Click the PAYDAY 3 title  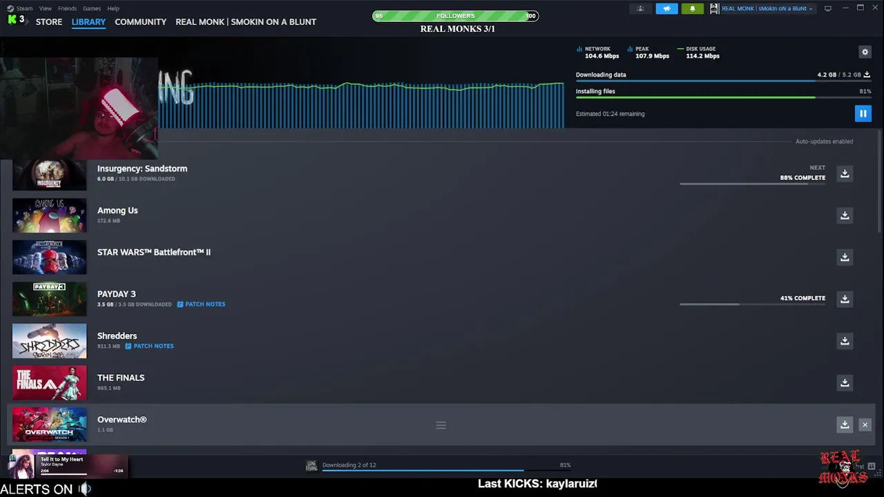pos(117,294)
